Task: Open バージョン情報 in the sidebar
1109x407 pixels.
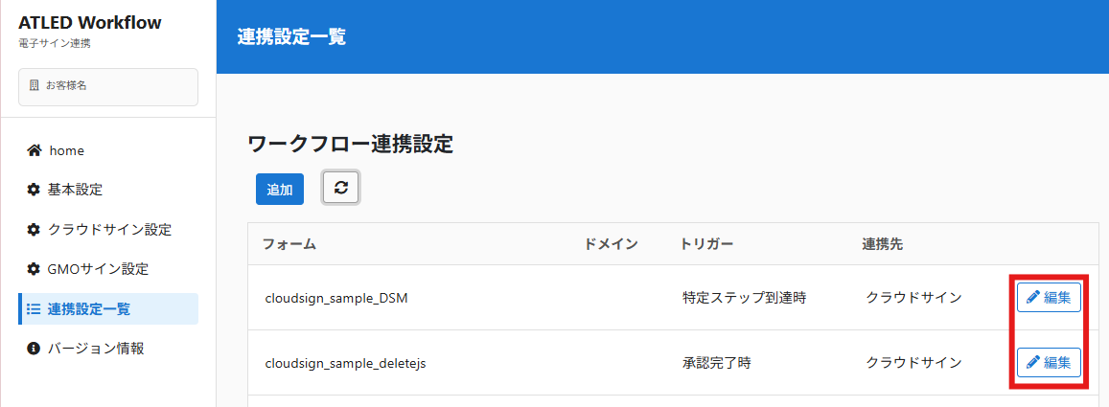Action: pyautogui.click(x=108, y=349)
